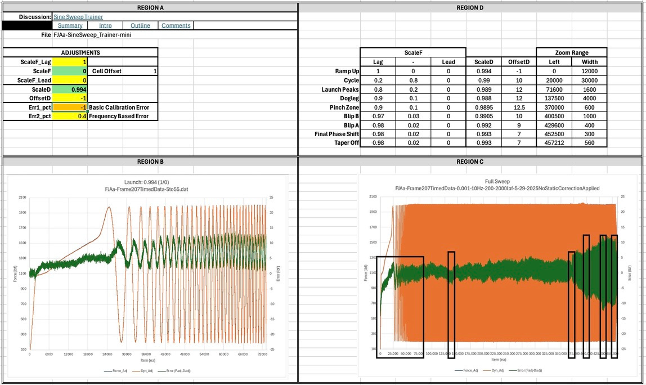Screen dimensions: 646x385
Task: Select the yellow ScaleF_Lag value cell
Action: (x=70, y=62)
